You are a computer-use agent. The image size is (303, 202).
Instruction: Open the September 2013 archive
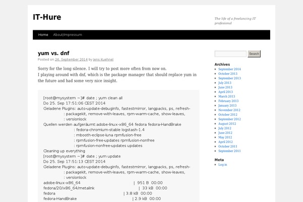point(229,78)
